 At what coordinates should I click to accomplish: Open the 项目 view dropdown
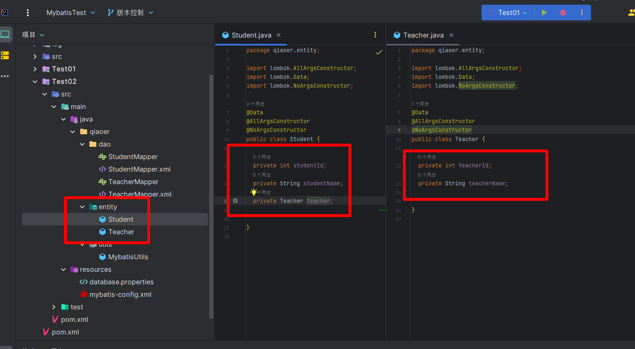[x=33, y=35]
